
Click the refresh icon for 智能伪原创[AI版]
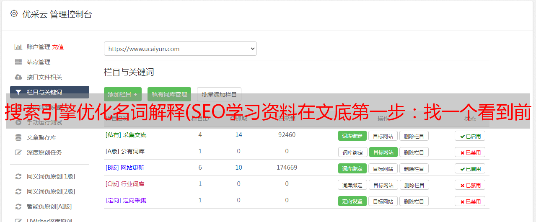[x=18, y=207]
